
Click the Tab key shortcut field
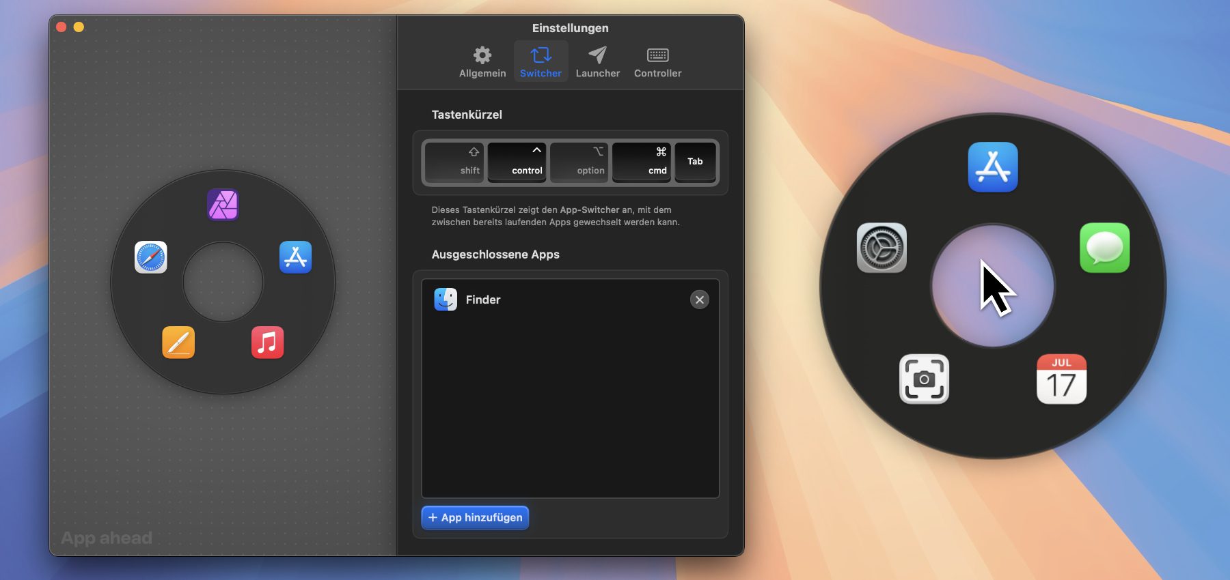[x=695, y=162]
